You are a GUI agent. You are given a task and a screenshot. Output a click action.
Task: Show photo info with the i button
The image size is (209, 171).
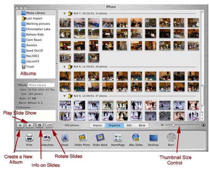click(x=40, y=125)
